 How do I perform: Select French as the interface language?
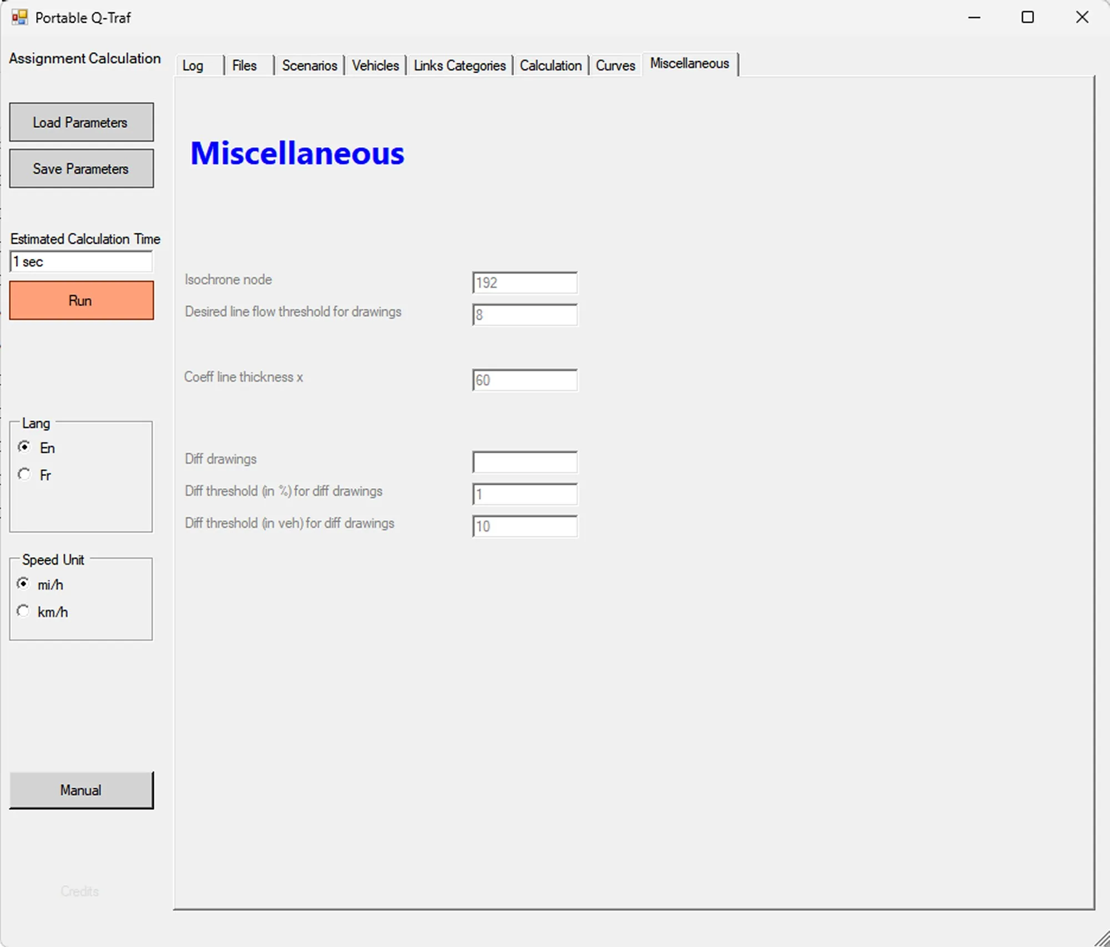click(24, 474)
